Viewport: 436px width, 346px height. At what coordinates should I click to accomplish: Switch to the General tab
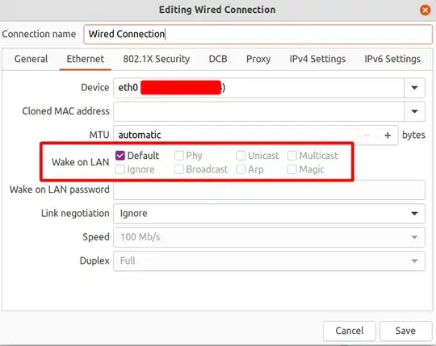31,59
